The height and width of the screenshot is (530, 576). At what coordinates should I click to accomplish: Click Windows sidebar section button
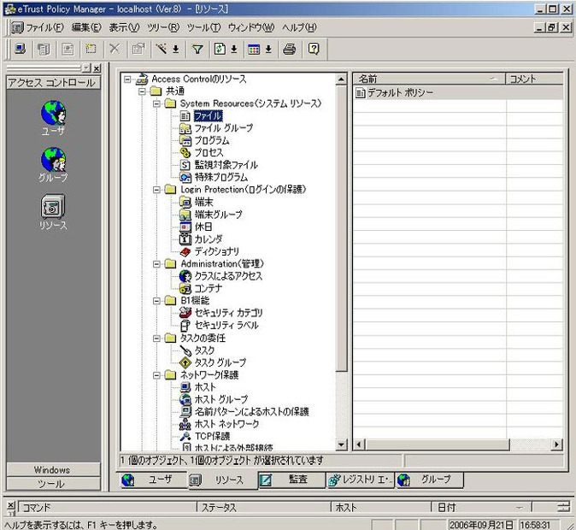tap(53, 469)
